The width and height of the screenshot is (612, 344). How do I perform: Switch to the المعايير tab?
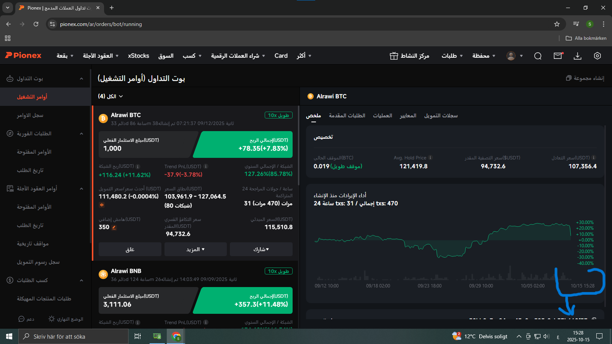click(408, 115)
